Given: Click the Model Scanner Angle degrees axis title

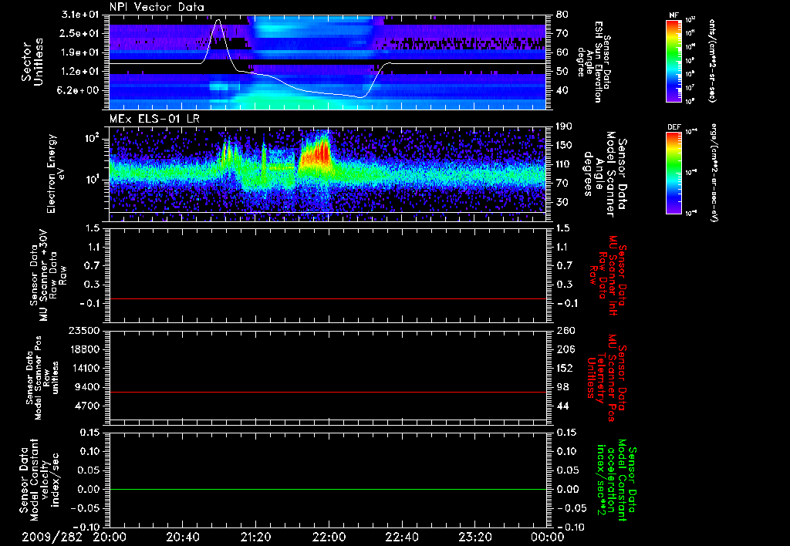Looking at the screenshot, I should pyautogui.click(x=605, y=174).
